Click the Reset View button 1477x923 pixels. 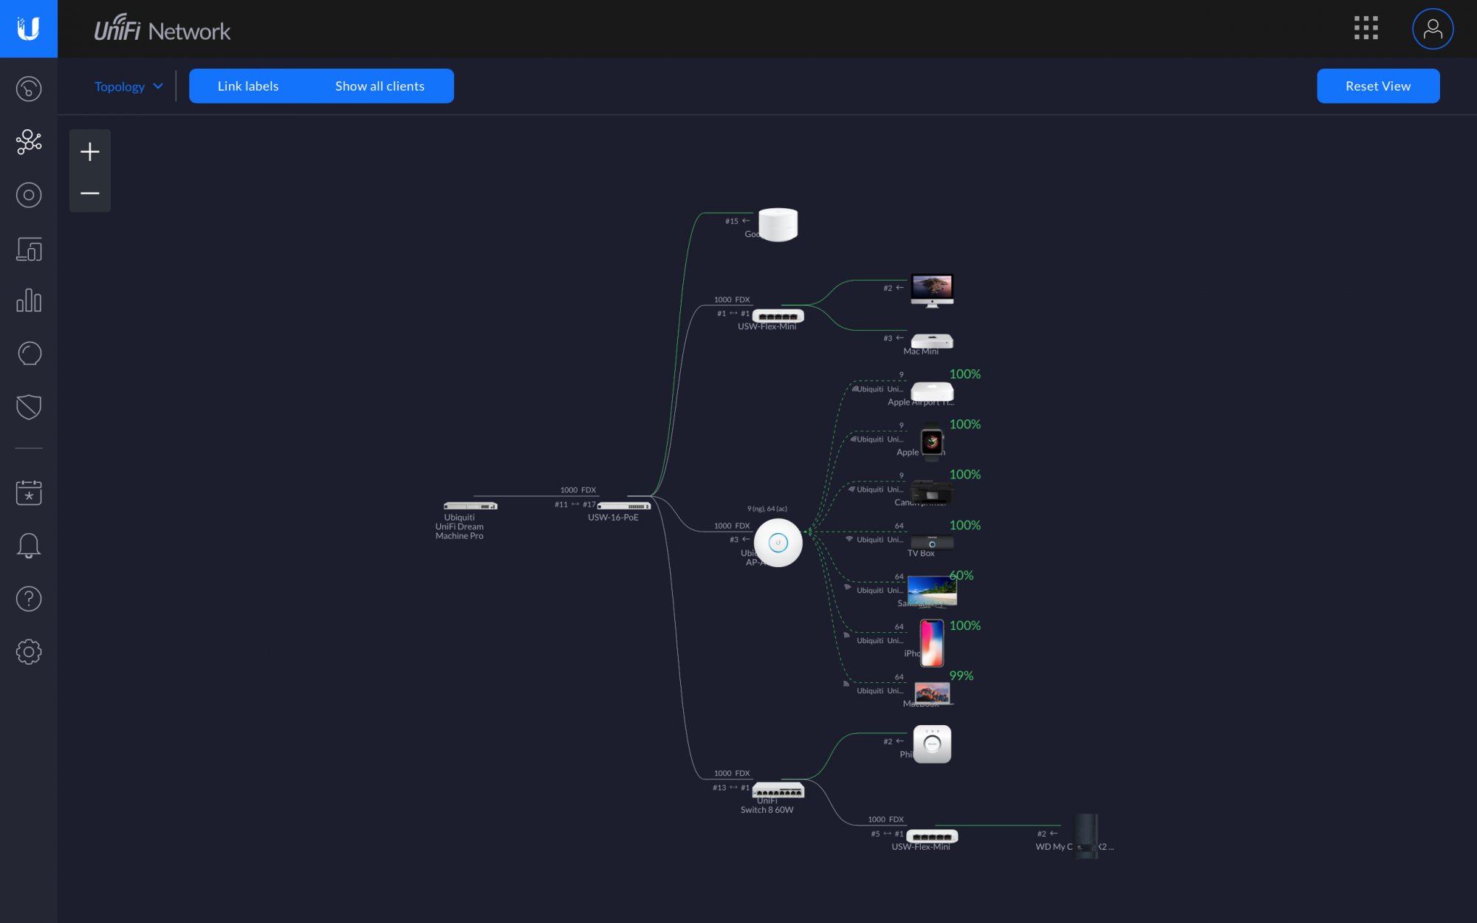click(1378, 86)
